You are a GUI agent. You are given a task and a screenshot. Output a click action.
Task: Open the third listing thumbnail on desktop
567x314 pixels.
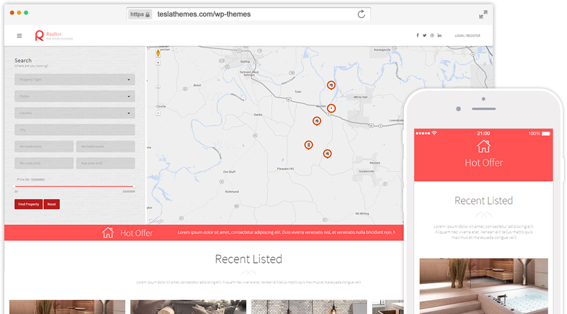click(x=309, y=307)
